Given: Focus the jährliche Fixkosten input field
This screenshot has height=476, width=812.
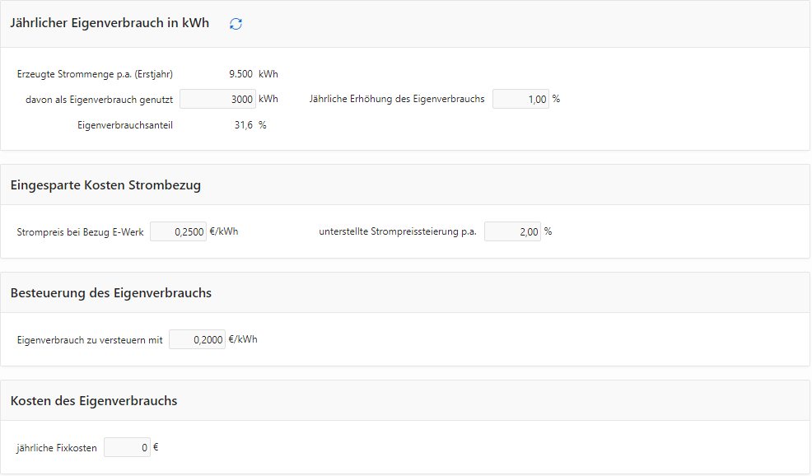Looking at the screenshot, I should click(x=127, y=447).
